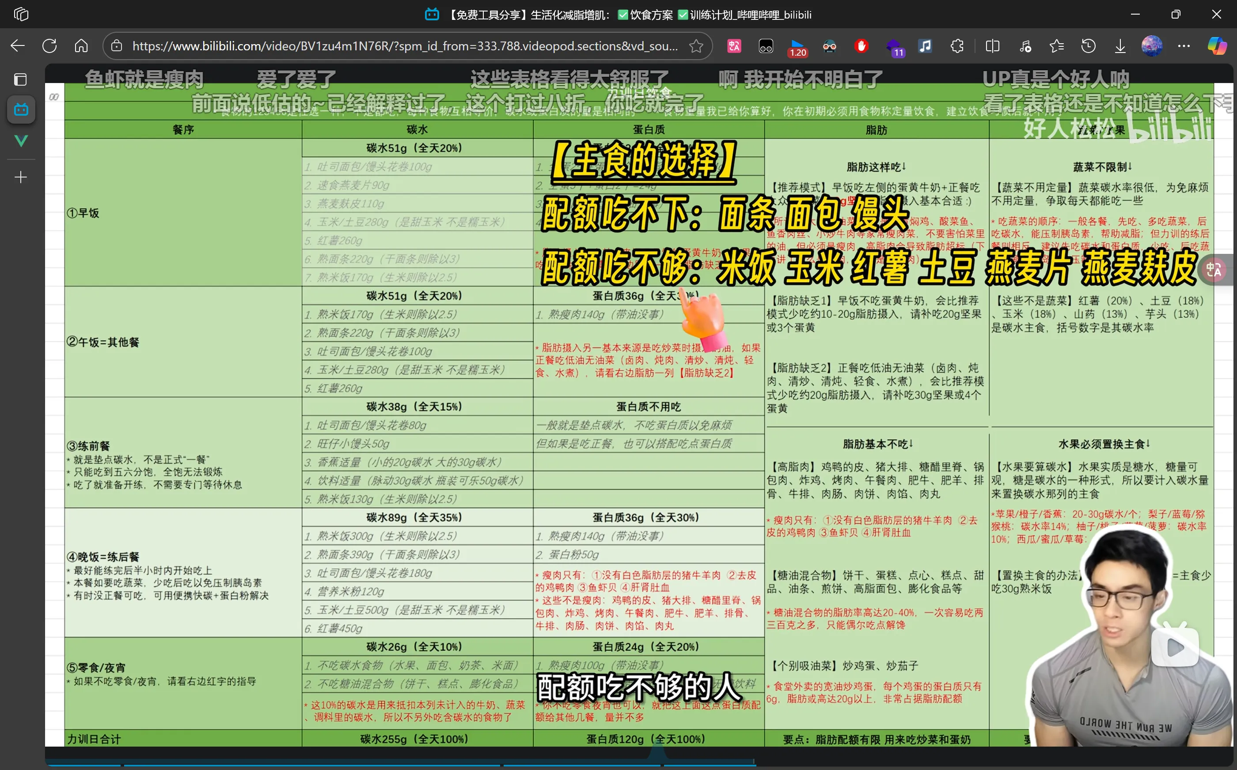Screen dimensions: 1237x770
Task: Open the tab actions menu in sidebar
Action: [21, 79]
